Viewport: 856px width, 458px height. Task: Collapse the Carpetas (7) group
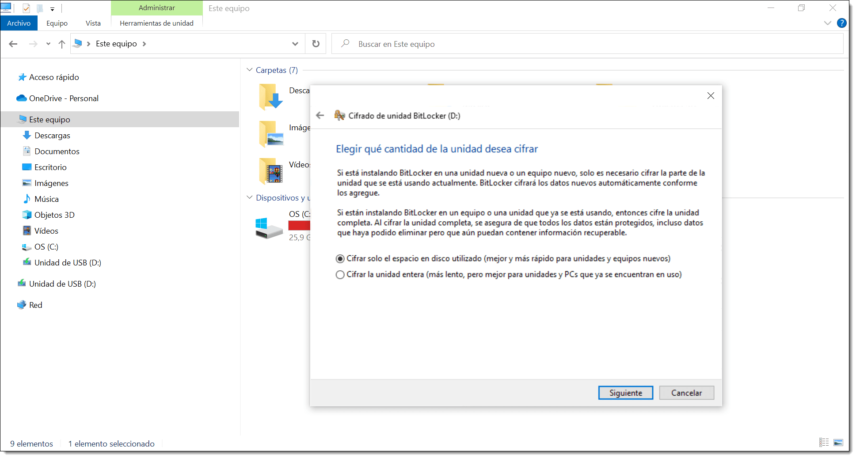(250, 70)
